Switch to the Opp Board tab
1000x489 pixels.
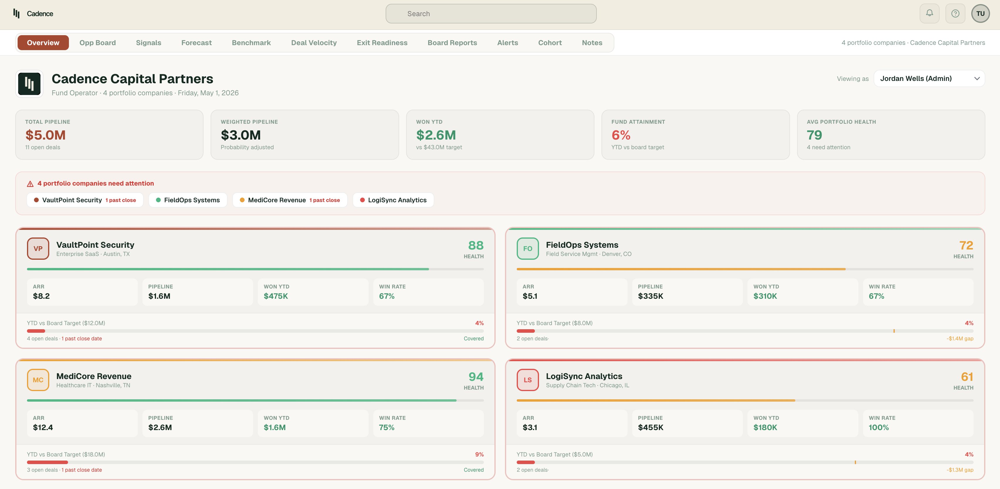97,43
